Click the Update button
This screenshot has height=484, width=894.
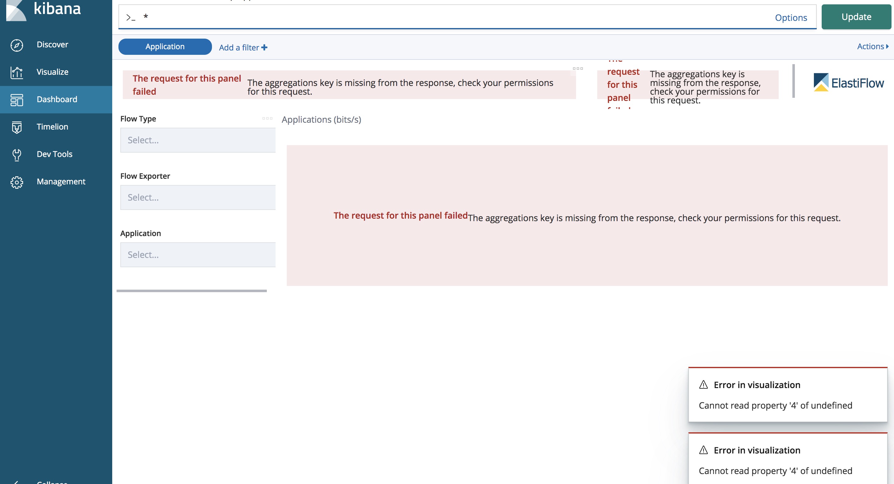[x=856, y=16]
